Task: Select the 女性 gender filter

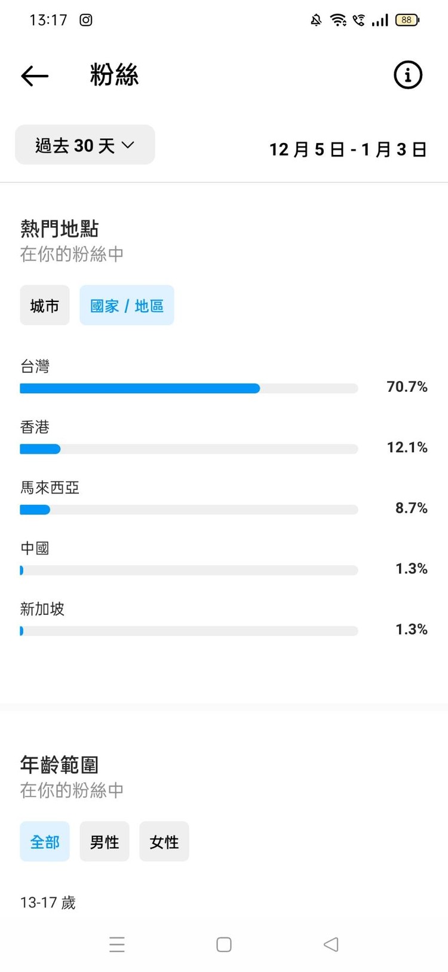Action: pyautogui.click(x=164, y=841)
